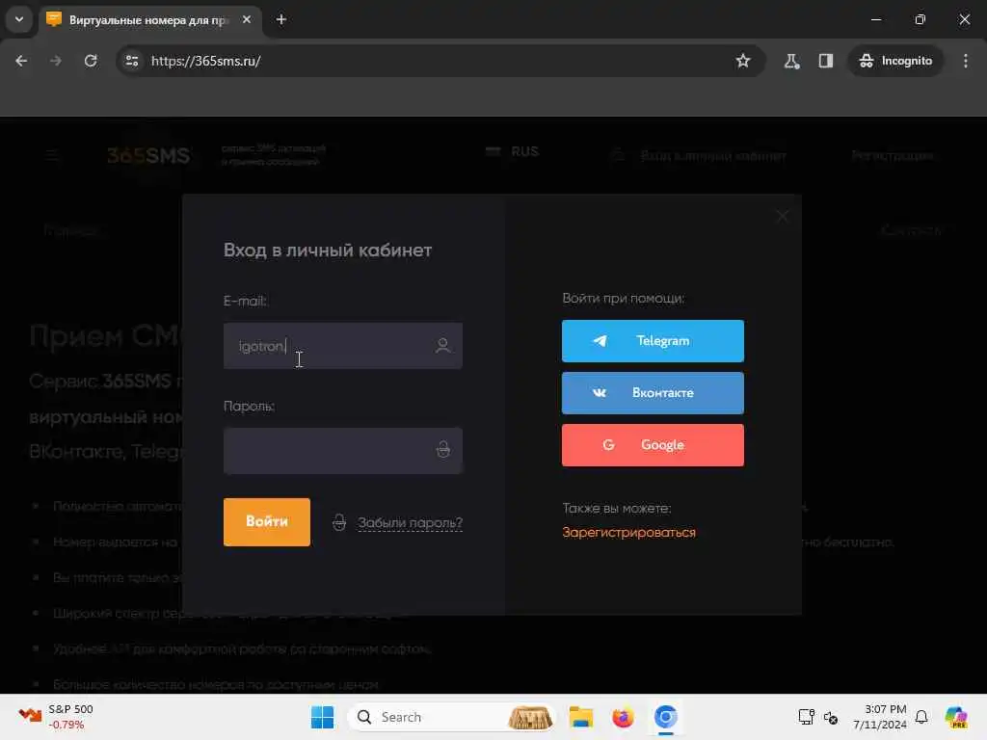Click the dimmed 365SMS logo
This screenshot has height=740, width=987.
(148, 155)
